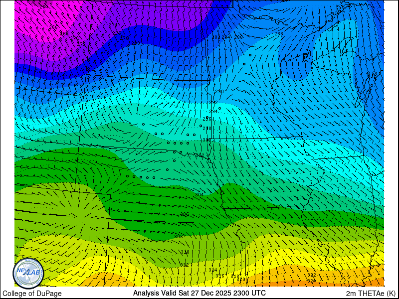Click the "2m THETAe (K)" label

pos(371,293)
